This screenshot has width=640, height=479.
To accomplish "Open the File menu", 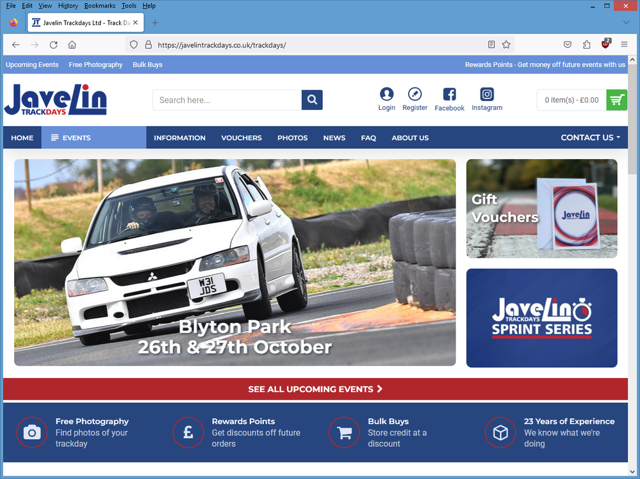I will [x=11, y=6].
